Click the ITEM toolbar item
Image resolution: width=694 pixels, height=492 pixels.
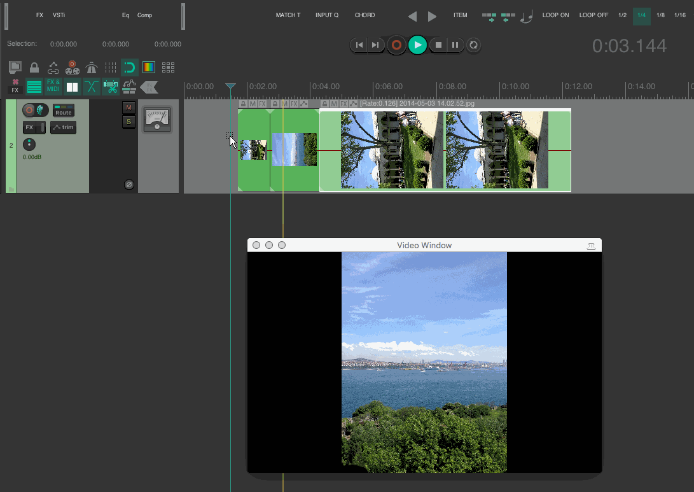460,15
